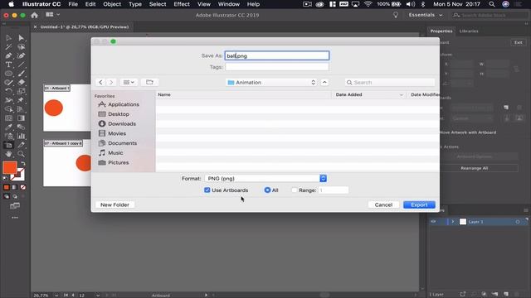Open the Essentials workspace dropdown
The image size is (531, 298).
(x=426, y=15)
